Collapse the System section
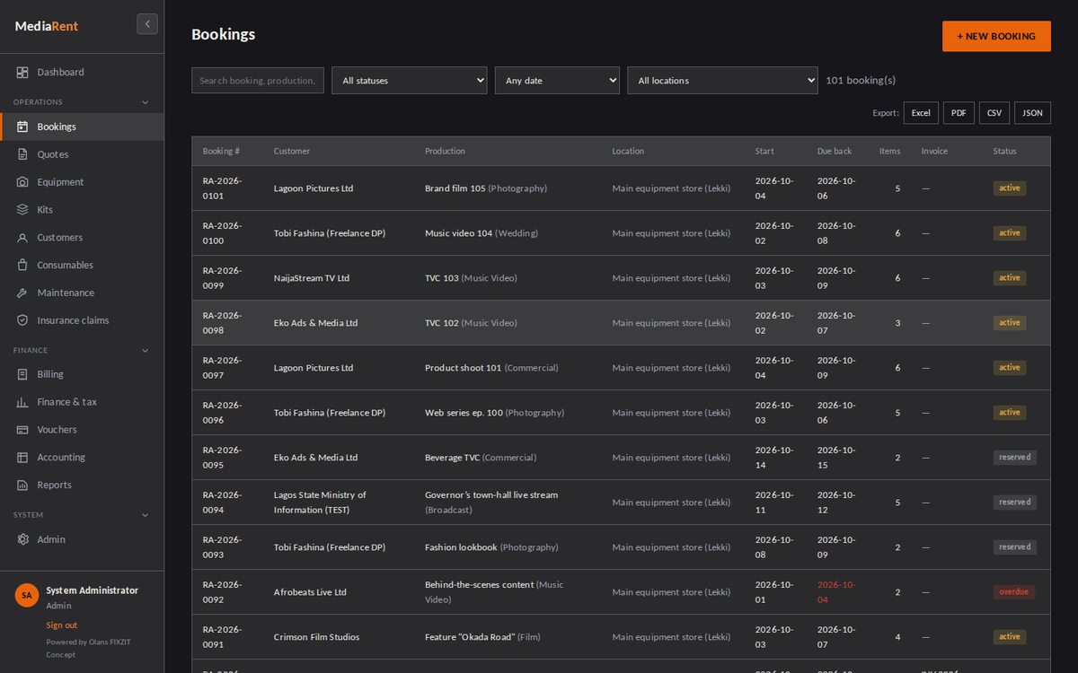Image resolution: width=1078 pixels, height=673 pixels. coord(82,515)
